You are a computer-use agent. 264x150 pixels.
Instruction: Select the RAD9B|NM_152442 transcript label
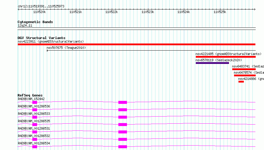click(31, 99)
